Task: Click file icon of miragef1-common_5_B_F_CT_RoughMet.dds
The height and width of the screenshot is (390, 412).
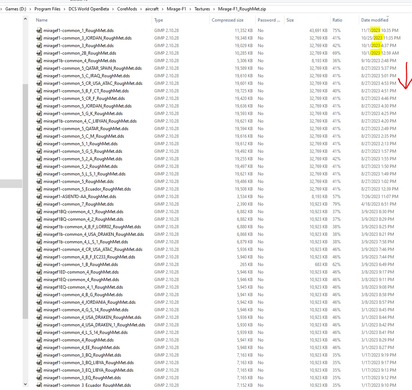Action: click(39, 91)
